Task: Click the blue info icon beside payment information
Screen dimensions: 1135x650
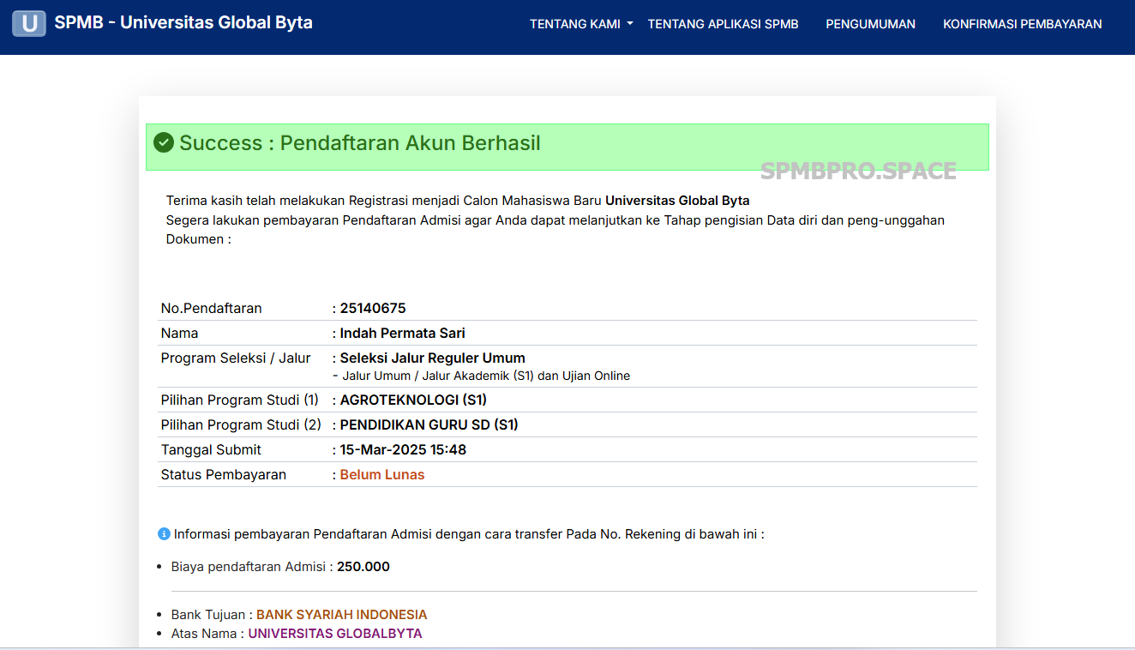Action: 164,533
